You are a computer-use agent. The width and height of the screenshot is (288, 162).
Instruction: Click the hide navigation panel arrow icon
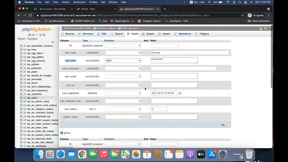click(60, 28)
